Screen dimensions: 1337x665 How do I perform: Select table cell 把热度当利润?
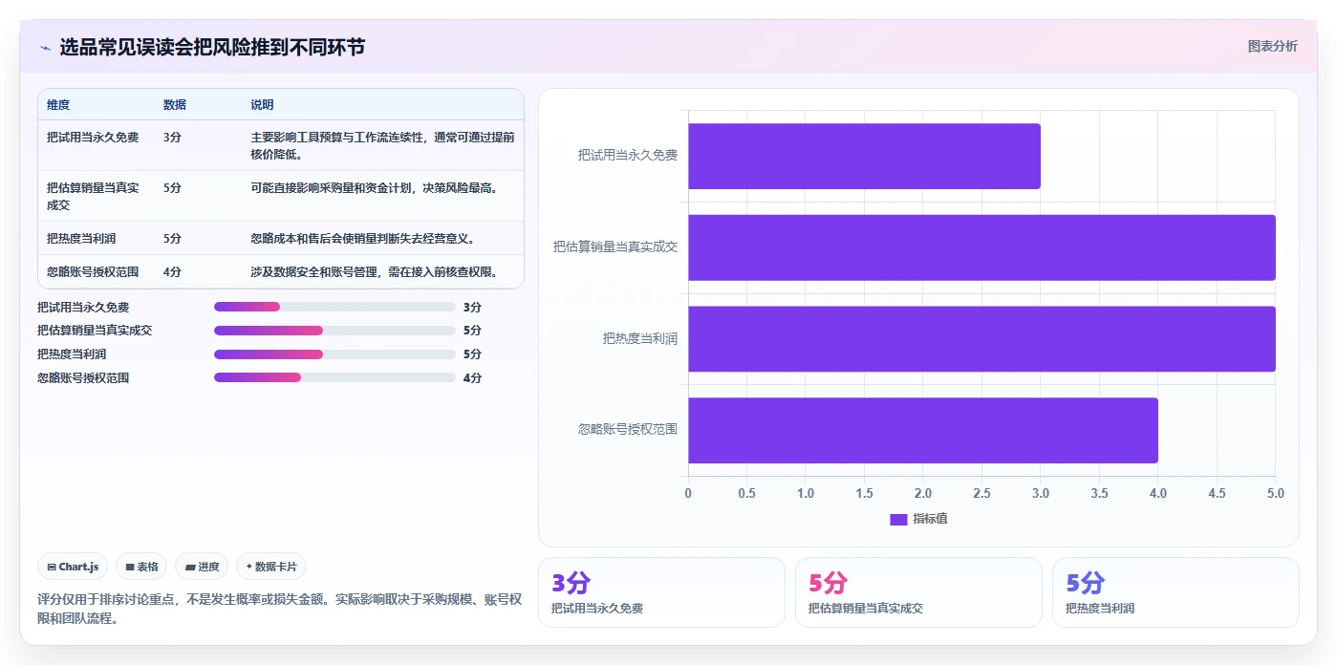click(x=81, y=238)
